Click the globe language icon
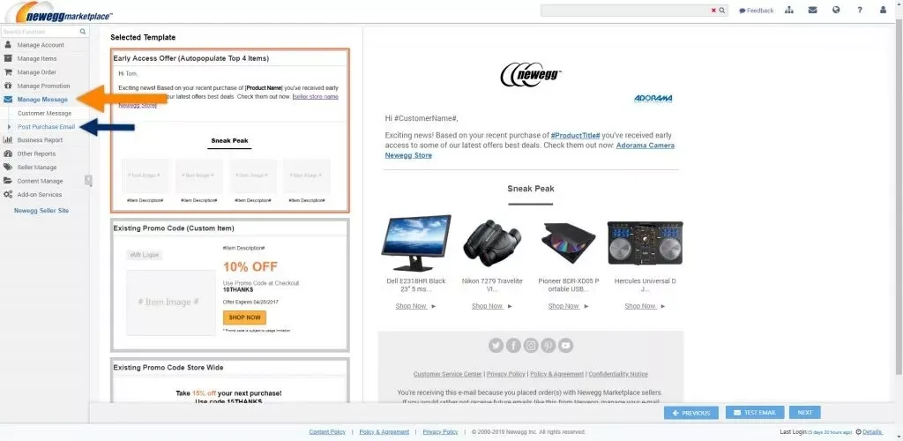 pyautogui.click(x=836, y=11)
